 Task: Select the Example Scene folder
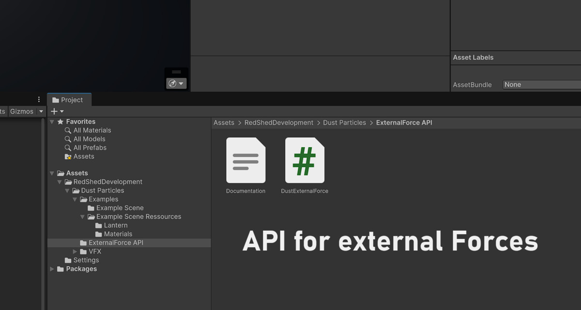(x=120, y=208)
